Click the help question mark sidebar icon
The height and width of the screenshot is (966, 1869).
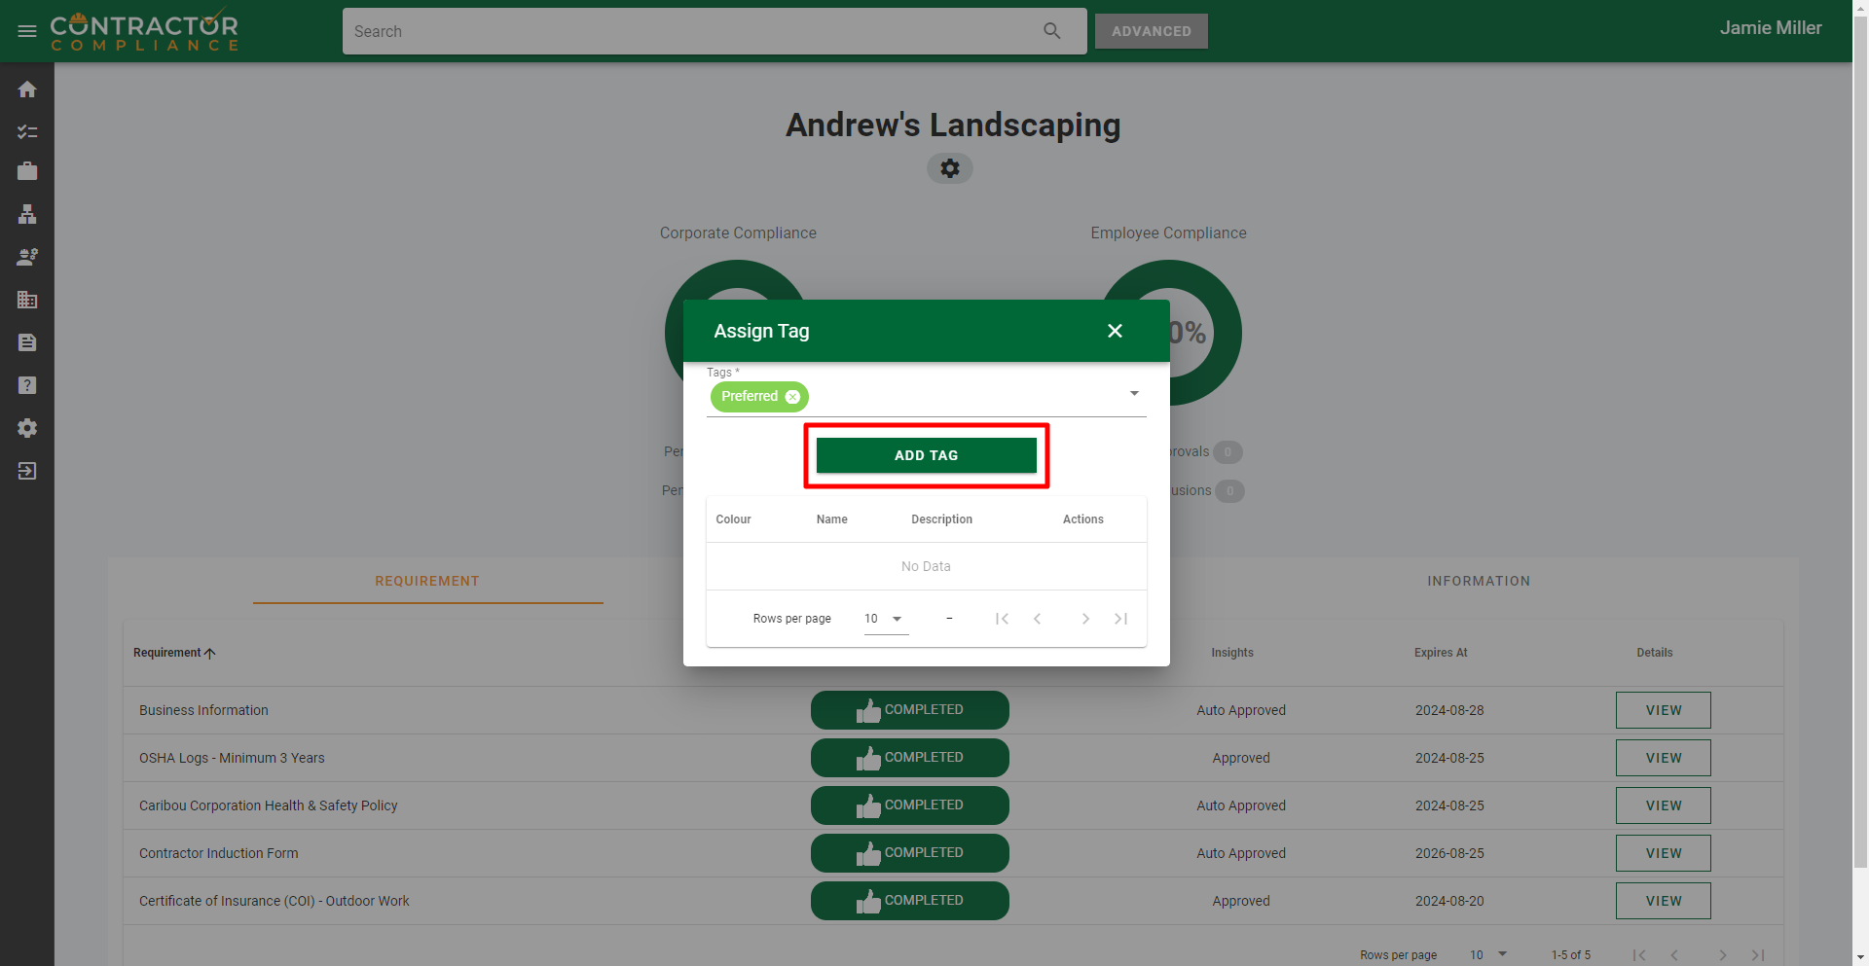[27, 385]
